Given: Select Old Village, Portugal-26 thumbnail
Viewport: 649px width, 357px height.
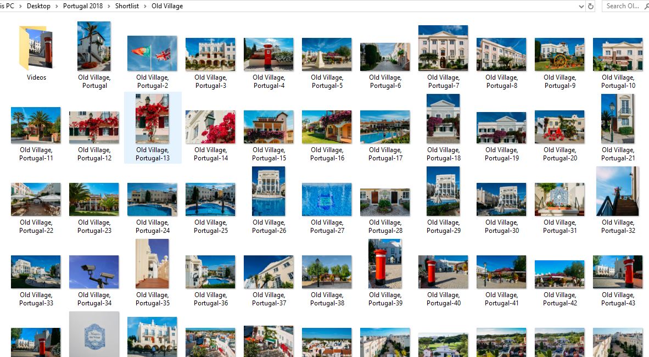Looking at the screenshot, I should pos(268,191).
